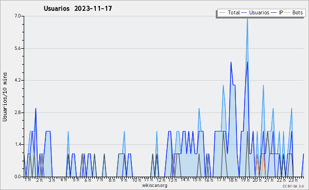Click the y-axis label 1.4
The height and width of the screenshot is (190, 309).
[x=18, y=144]
